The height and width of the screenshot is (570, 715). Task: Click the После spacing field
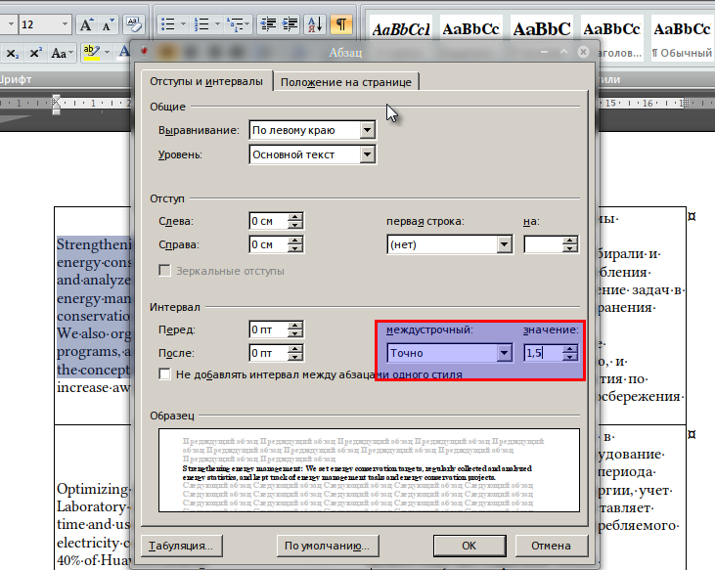pos(269,353)
